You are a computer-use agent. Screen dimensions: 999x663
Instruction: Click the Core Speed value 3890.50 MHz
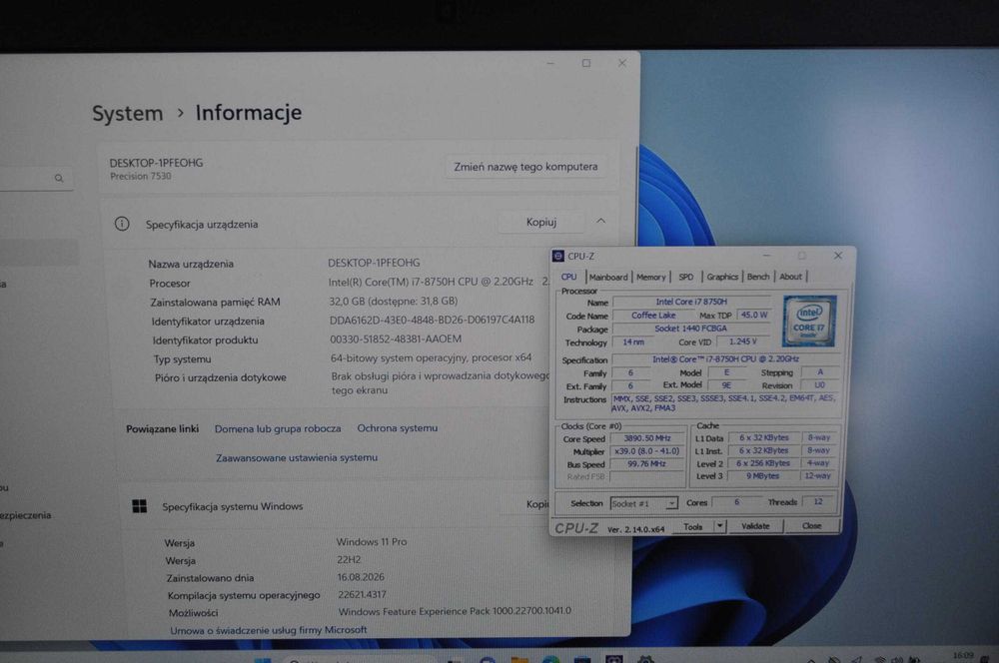pyautogui.click(x=647, y=438)
